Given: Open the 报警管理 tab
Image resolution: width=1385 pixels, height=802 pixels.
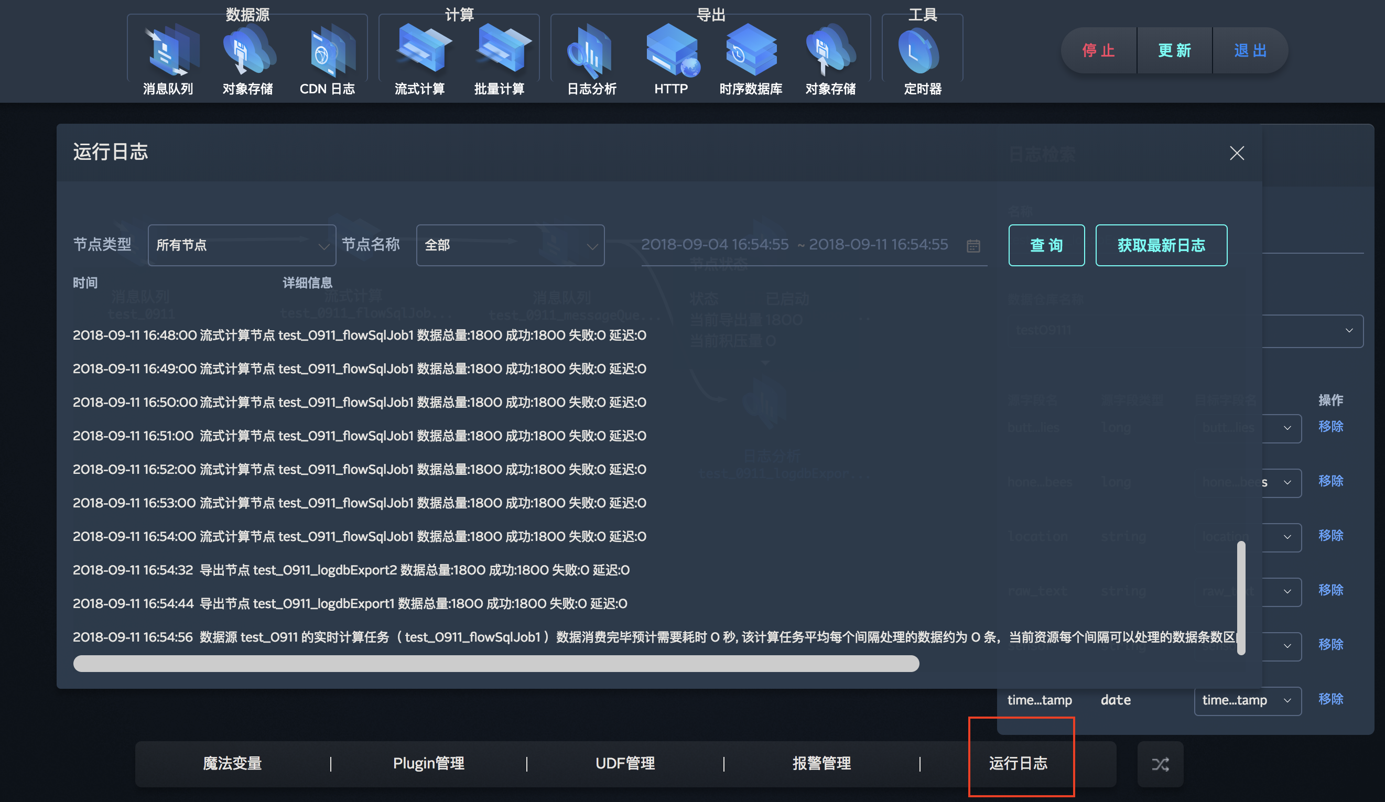Looking at the screenshot, I should pyautogui.click(x=821, y=764).
